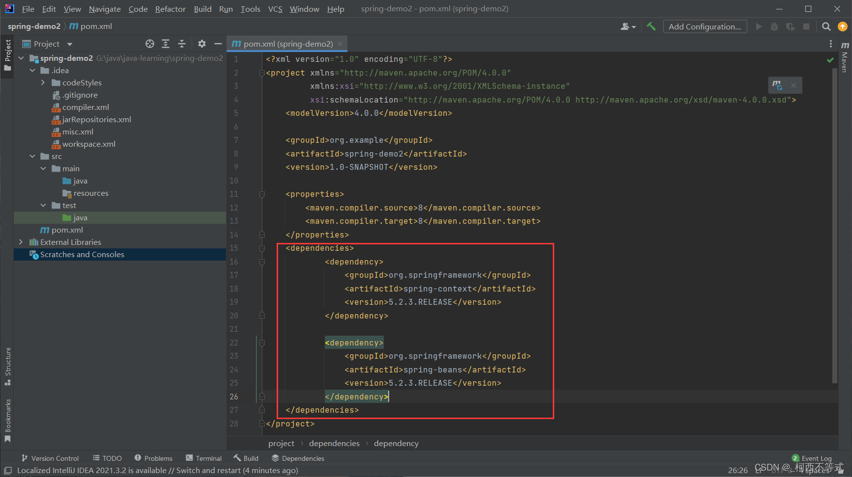
Task: Click dependencies in the breadcrumb bar
Action: [x=334, y=443]
